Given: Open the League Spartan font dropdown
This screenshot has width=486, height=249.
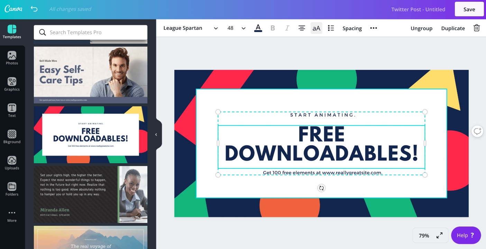Looking at the screenshot, I should [x=191, y=28].
